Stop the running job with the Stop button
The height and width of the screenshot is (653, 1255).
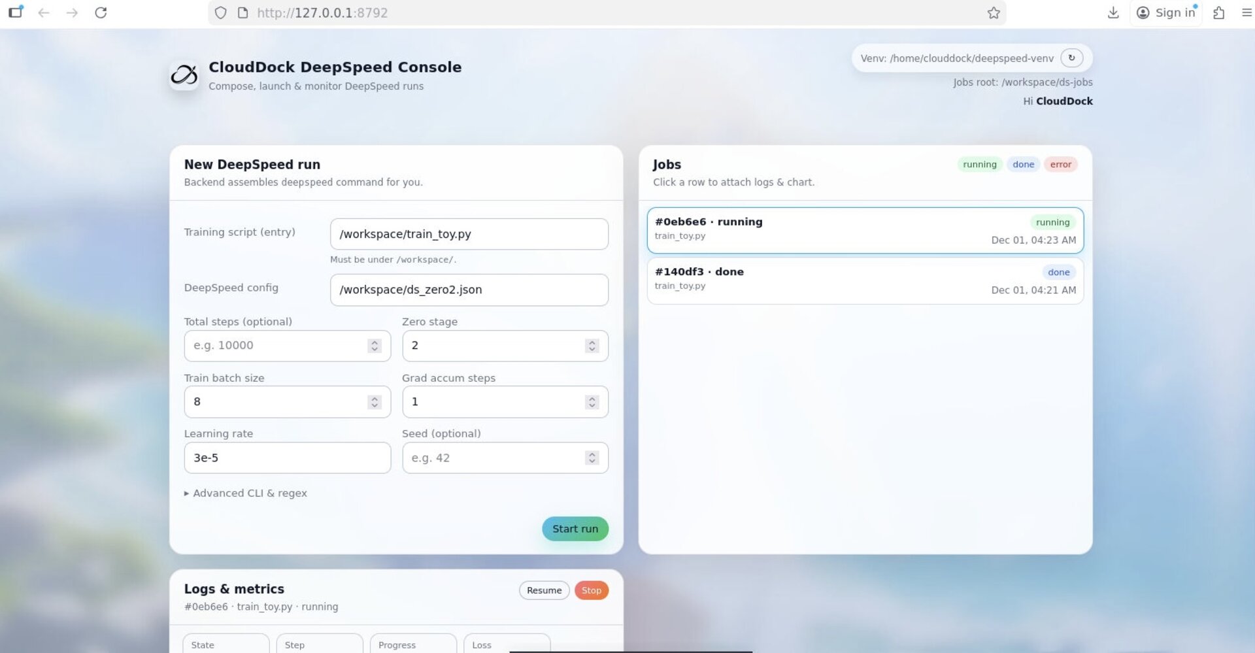(x=591, y=590)
